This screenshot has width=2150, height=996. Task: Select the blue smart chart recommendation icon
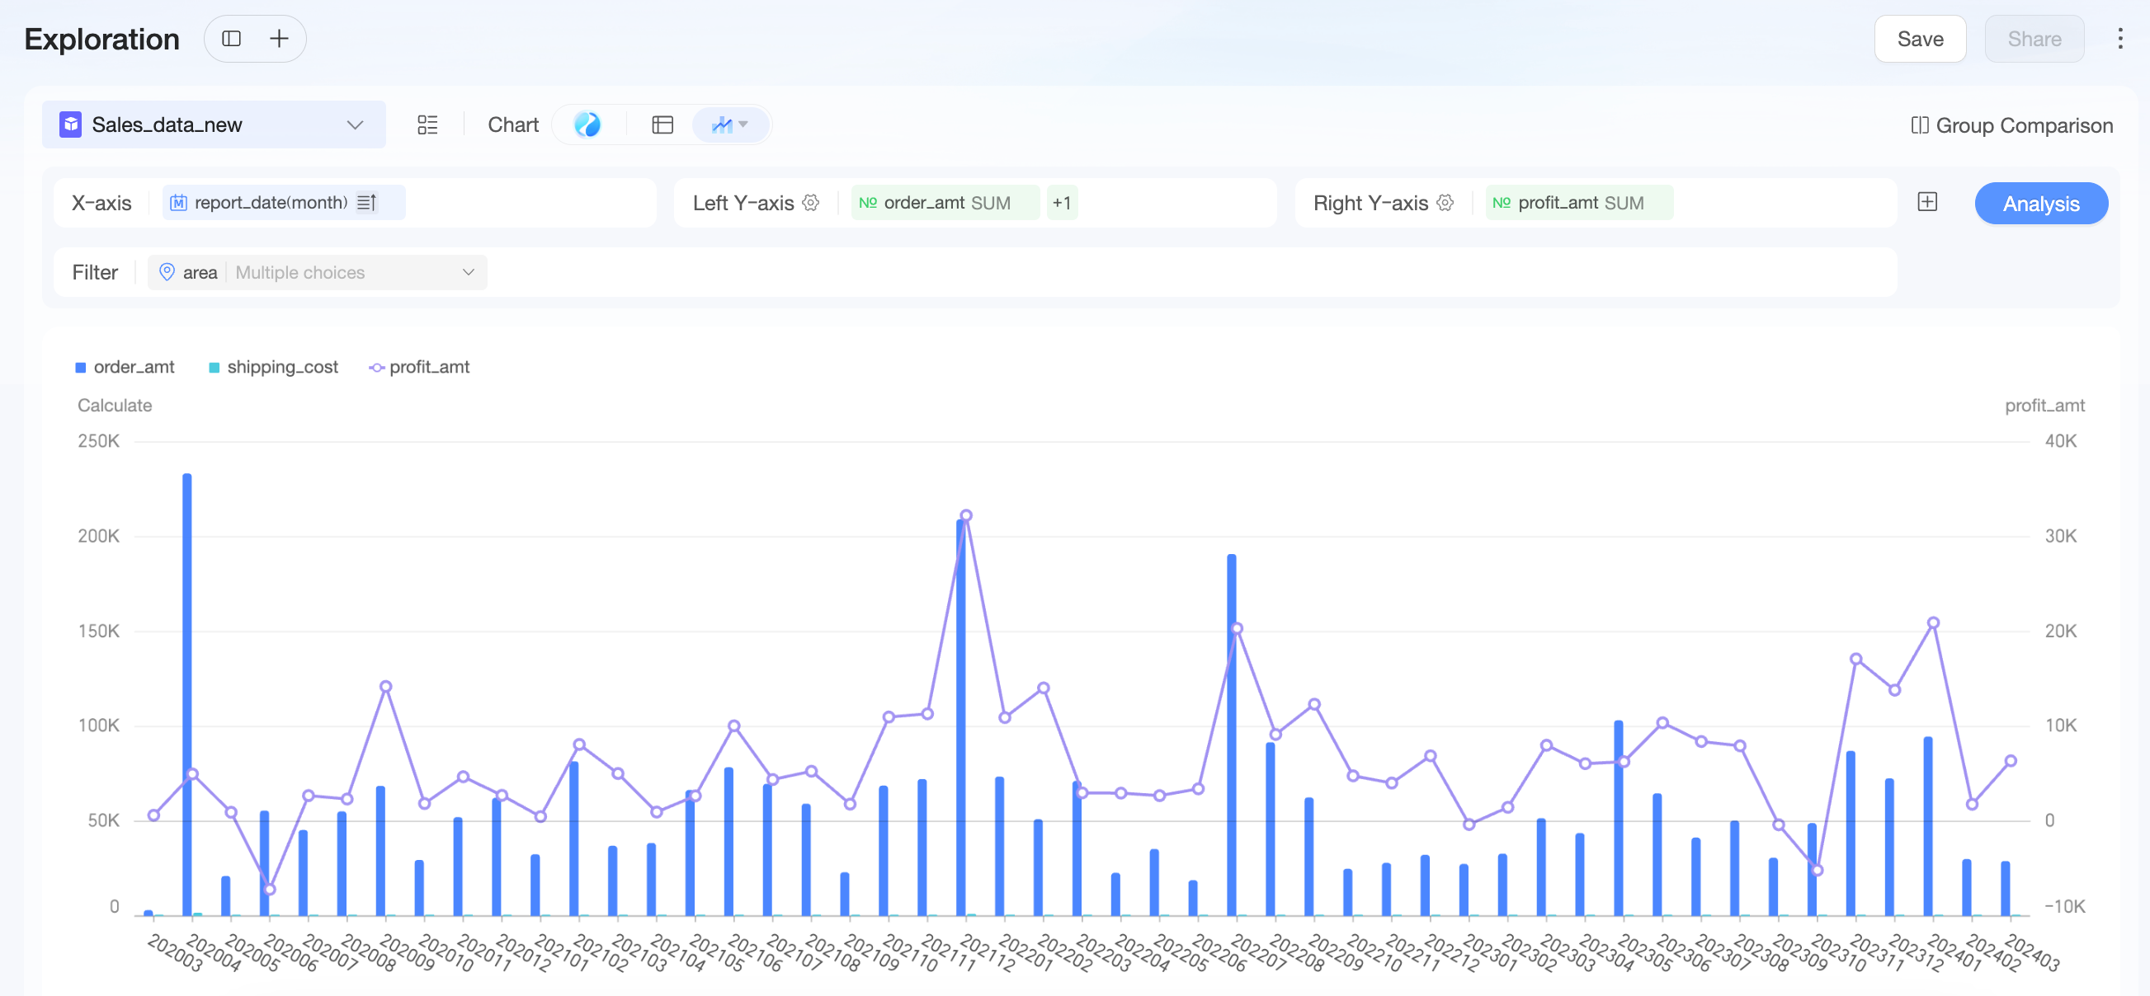click(587, 124)
